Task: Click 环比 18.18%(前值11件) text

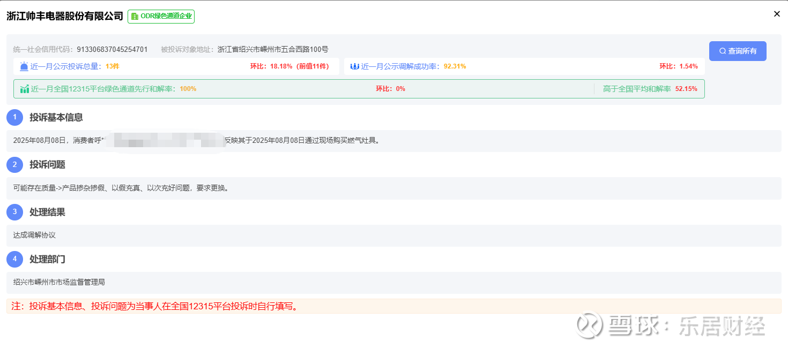Action: point(291,66)
